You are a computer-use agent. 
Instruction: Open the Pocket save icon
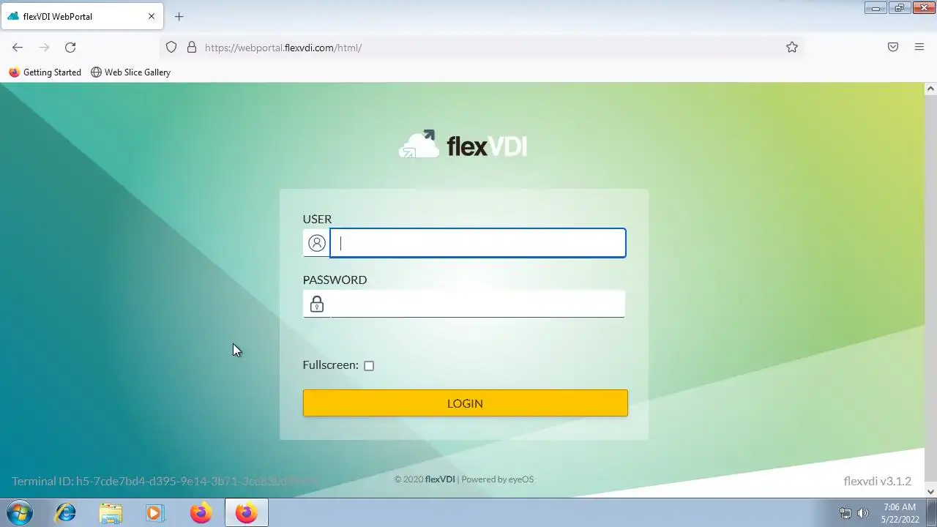coord(893,47)
